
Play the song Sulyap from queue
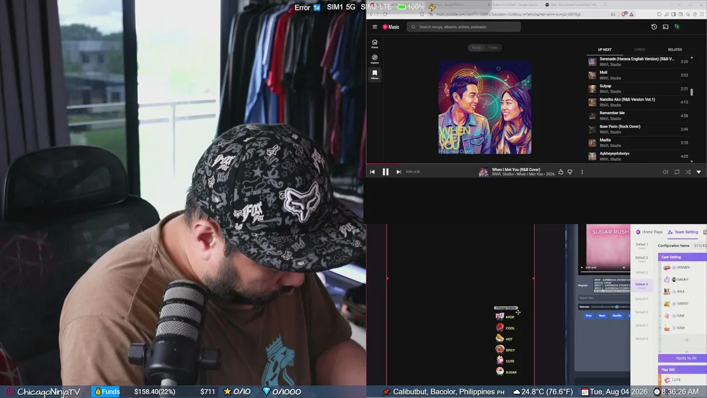point(638,88)
